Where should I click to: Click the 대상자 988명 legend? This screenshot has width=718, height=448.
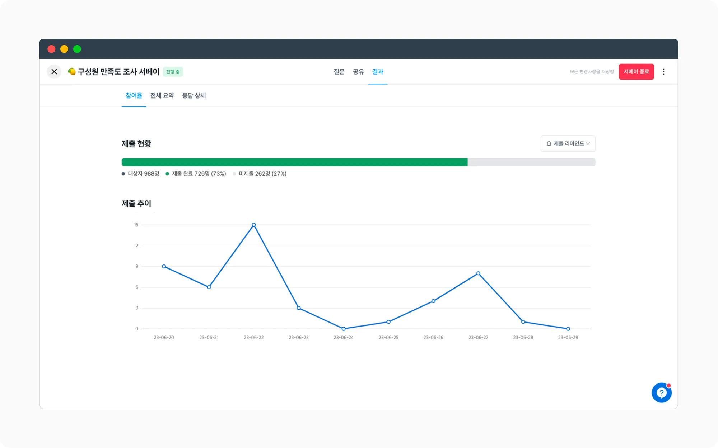click(141, 173)
